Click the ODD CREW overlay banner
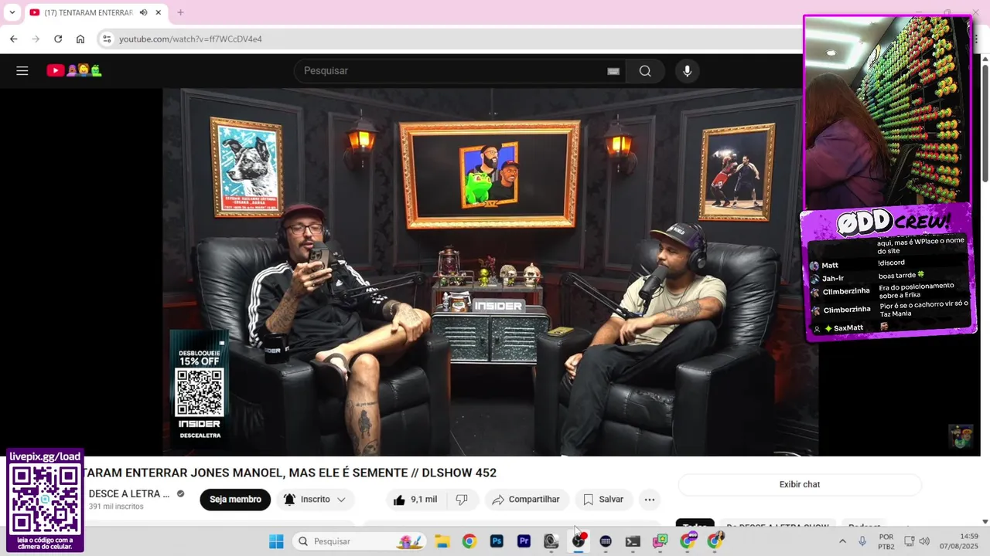This screenshot has width=990, height=556. click(x=893, y=222)
